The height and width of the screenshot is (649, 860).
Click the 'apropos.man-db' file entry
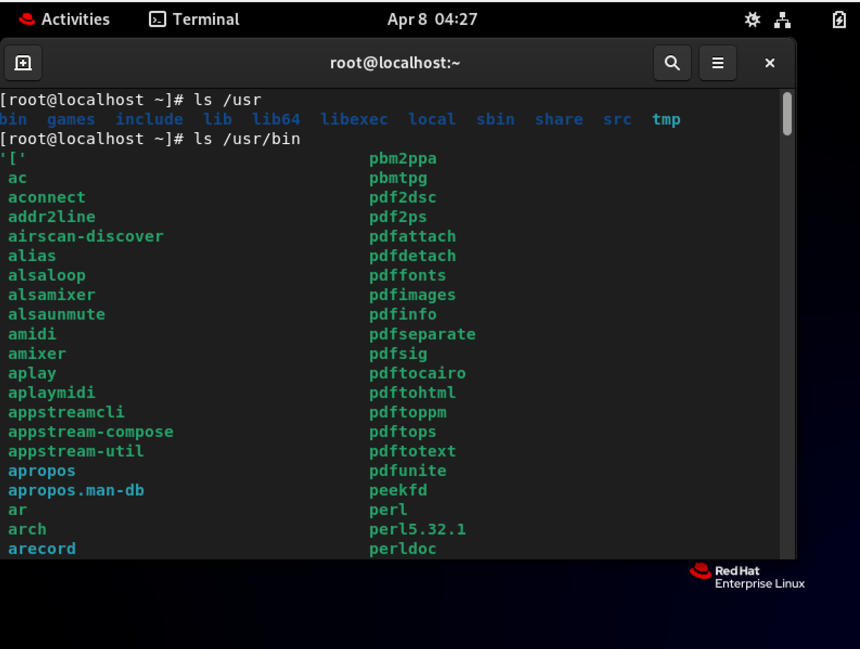[x=76, y=490]
